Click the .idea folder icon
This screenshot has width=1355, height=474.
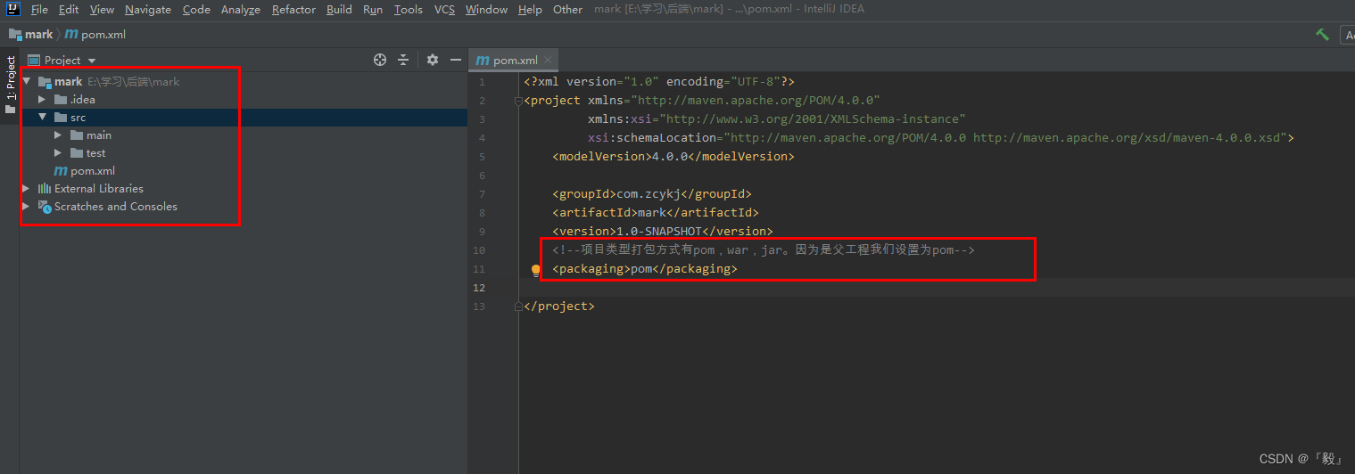tap(61, 99)
